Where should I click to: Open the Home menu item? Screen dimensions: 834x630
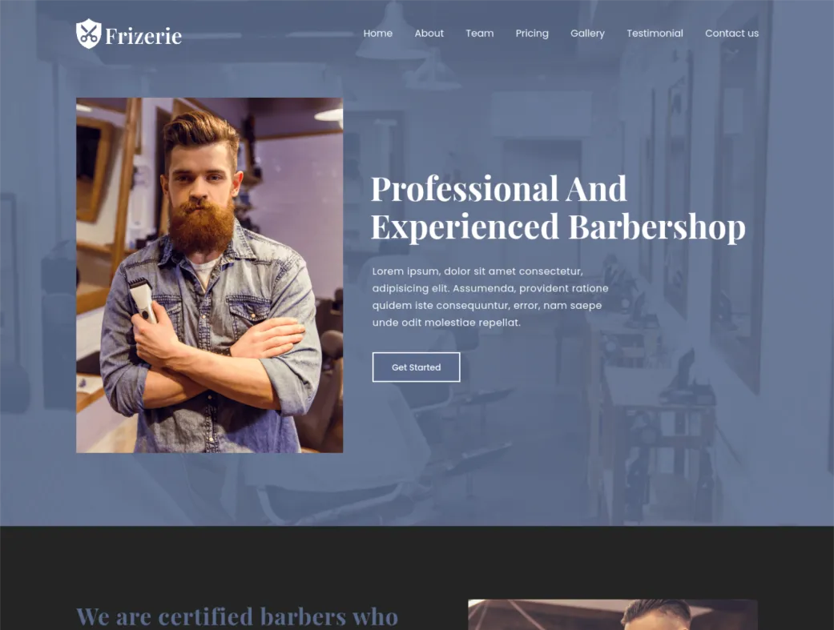(x=377, y=33)
